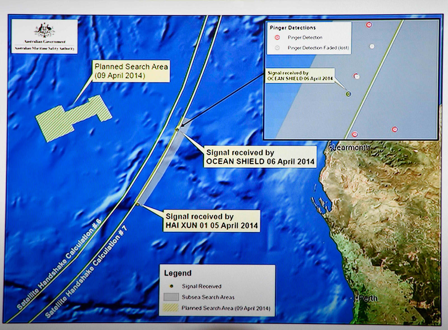Click the topmost red pinger marker in inset
The height and width of the screenshot is (330, 448).
coord(369,25)
